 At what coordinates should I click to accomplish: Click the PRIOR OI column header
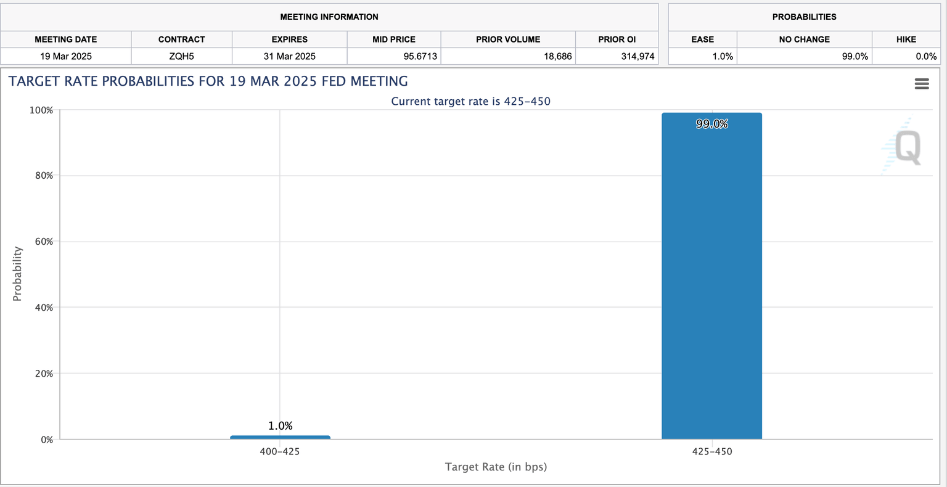point(617,39)
